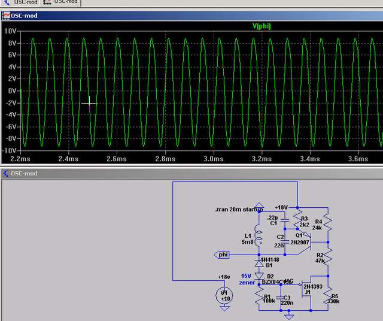
Task: Select the D1 1N4148 diode symbol
Action: click(x=259, y=264)
